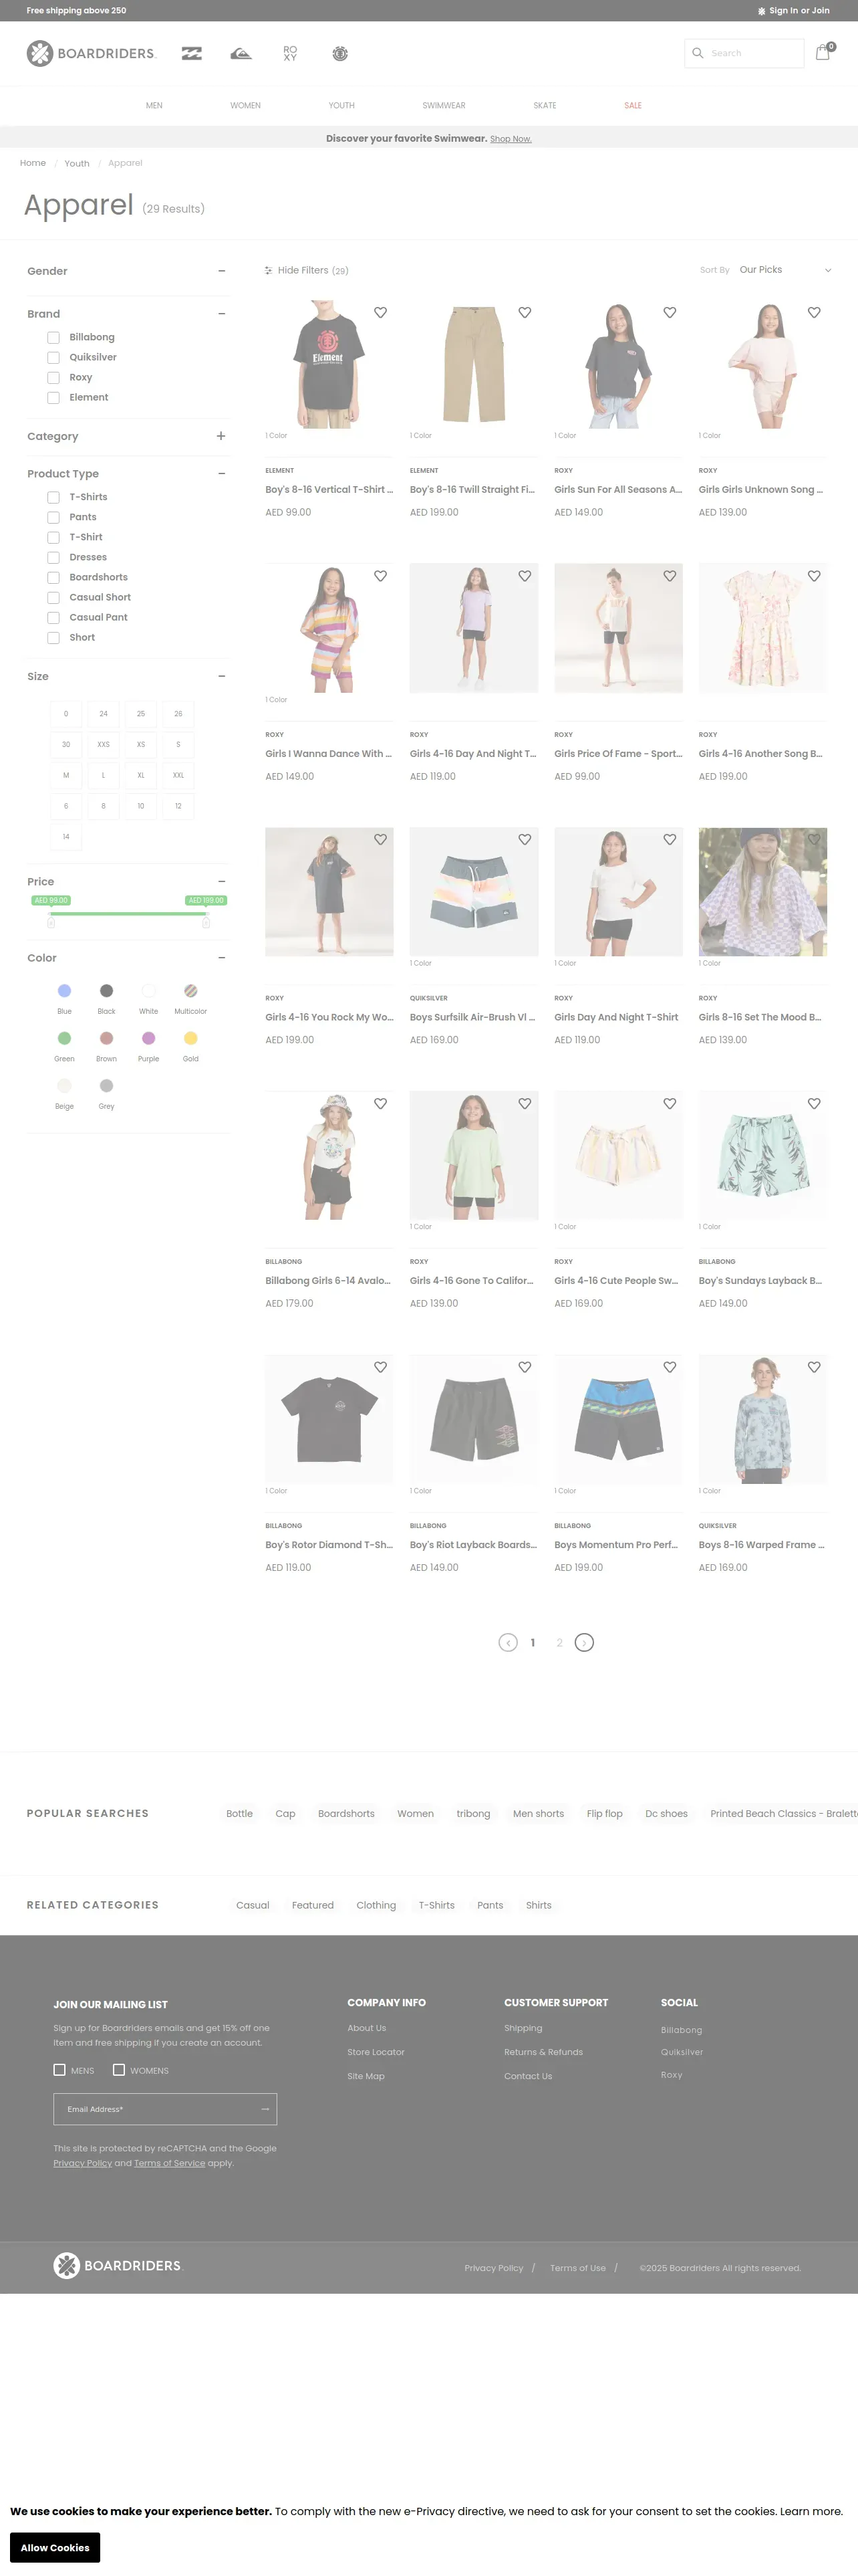Check the Element brand filter

click(x=54, y=398)
